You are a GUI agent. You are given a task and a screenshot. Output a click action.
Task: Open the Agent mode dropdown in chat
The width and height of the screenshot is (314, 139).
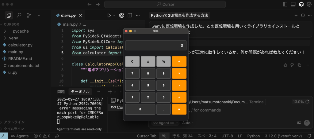[166, 123]
